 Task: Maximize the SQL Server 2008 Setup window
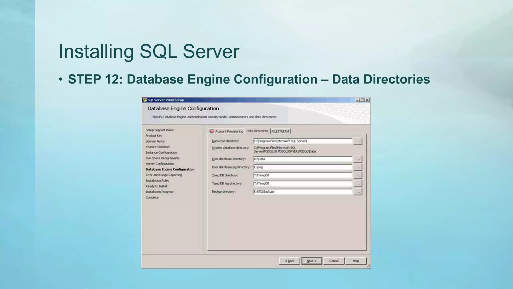click(362, 100)
